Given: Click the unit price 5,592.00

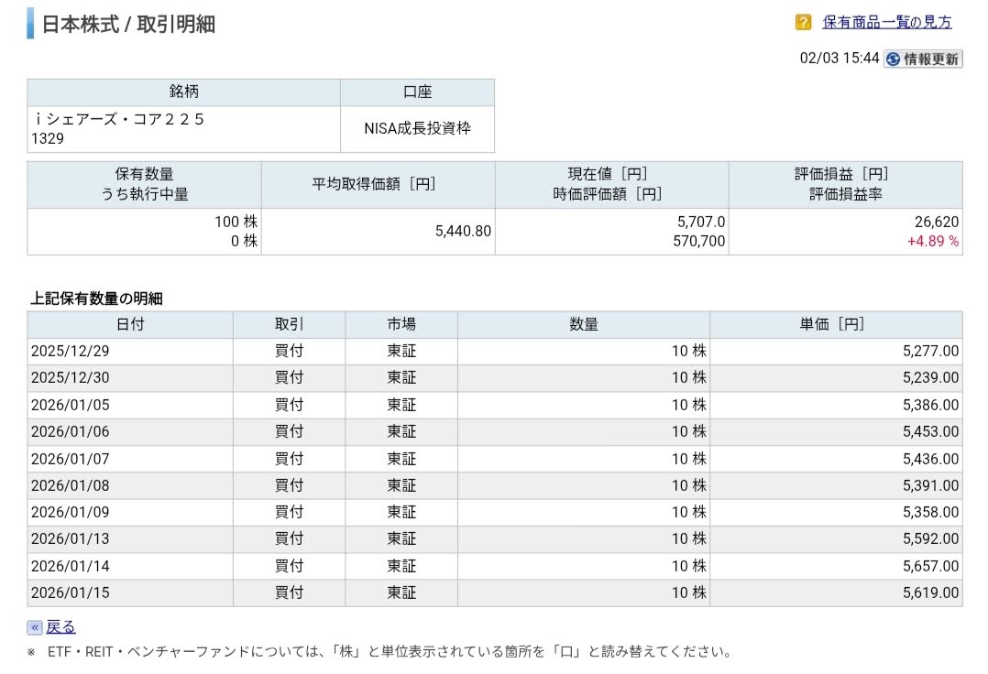Looking at the screenshot, I should point(930,538).
